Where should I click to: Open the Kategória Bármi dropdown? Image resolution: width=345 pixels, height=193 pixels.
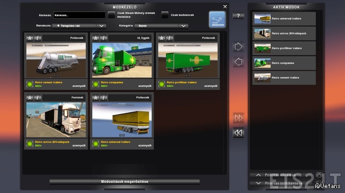click(x=161, y=26)
